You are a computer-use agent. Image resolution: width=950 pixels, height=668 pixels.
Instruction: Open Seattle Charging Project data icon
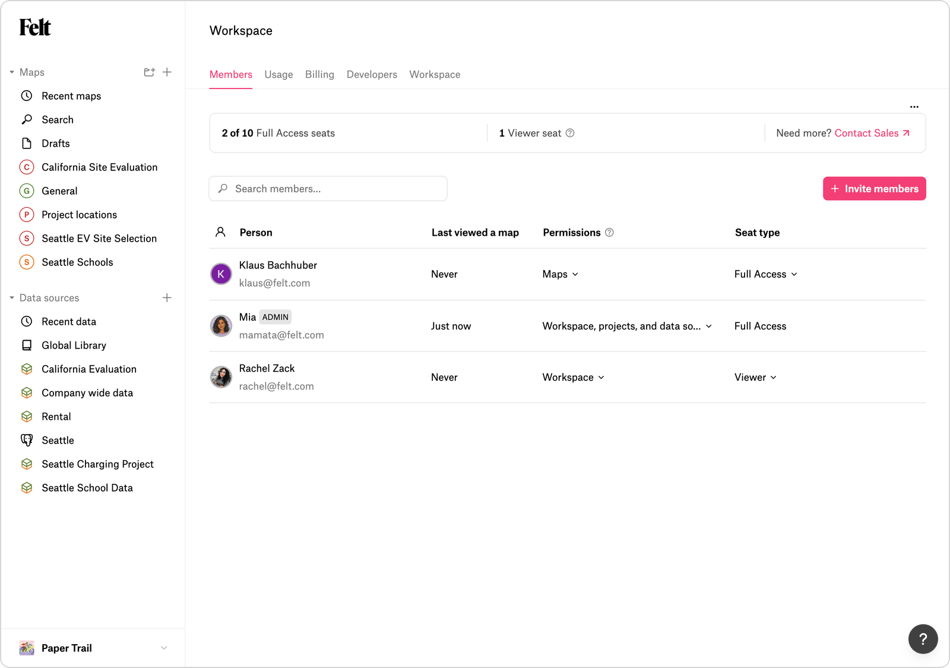[27, 464]
